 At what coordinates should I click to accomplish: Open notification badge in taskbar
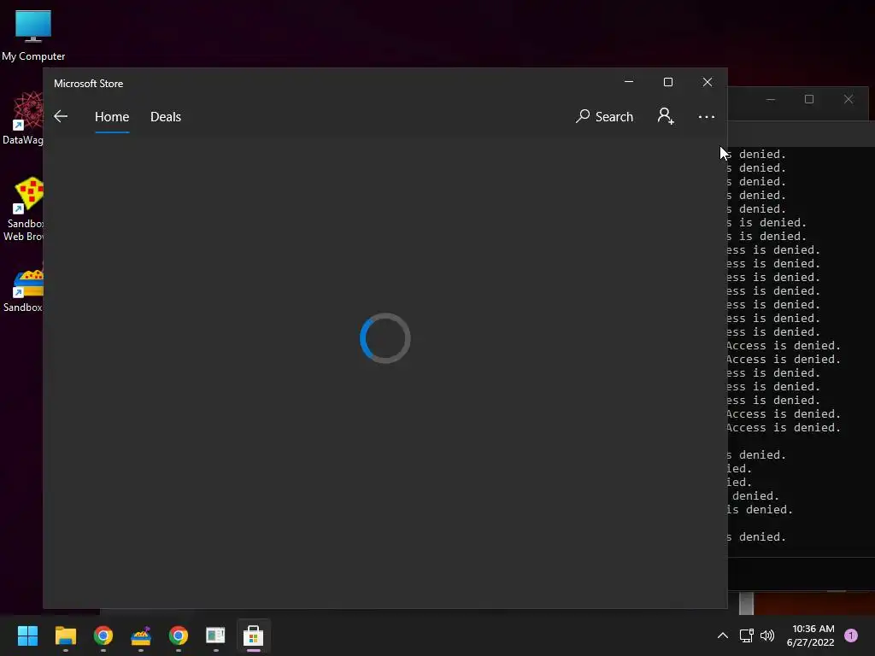point(851,635)
